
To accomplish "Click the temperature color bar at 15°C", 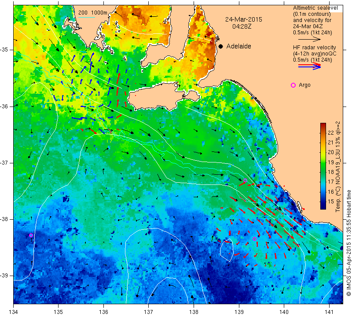I will point(323,202).
